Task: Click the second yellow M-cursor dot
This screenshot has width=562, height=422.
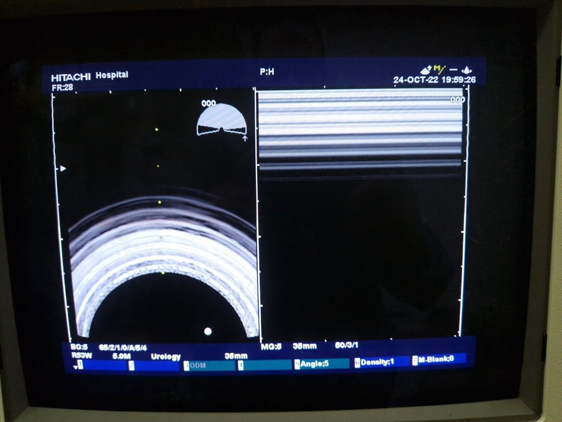Action: [x=158, y=166]
